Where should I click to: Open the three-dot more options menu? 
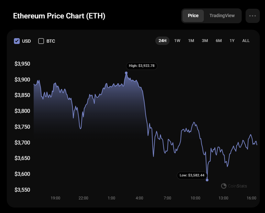coord(252,16)
